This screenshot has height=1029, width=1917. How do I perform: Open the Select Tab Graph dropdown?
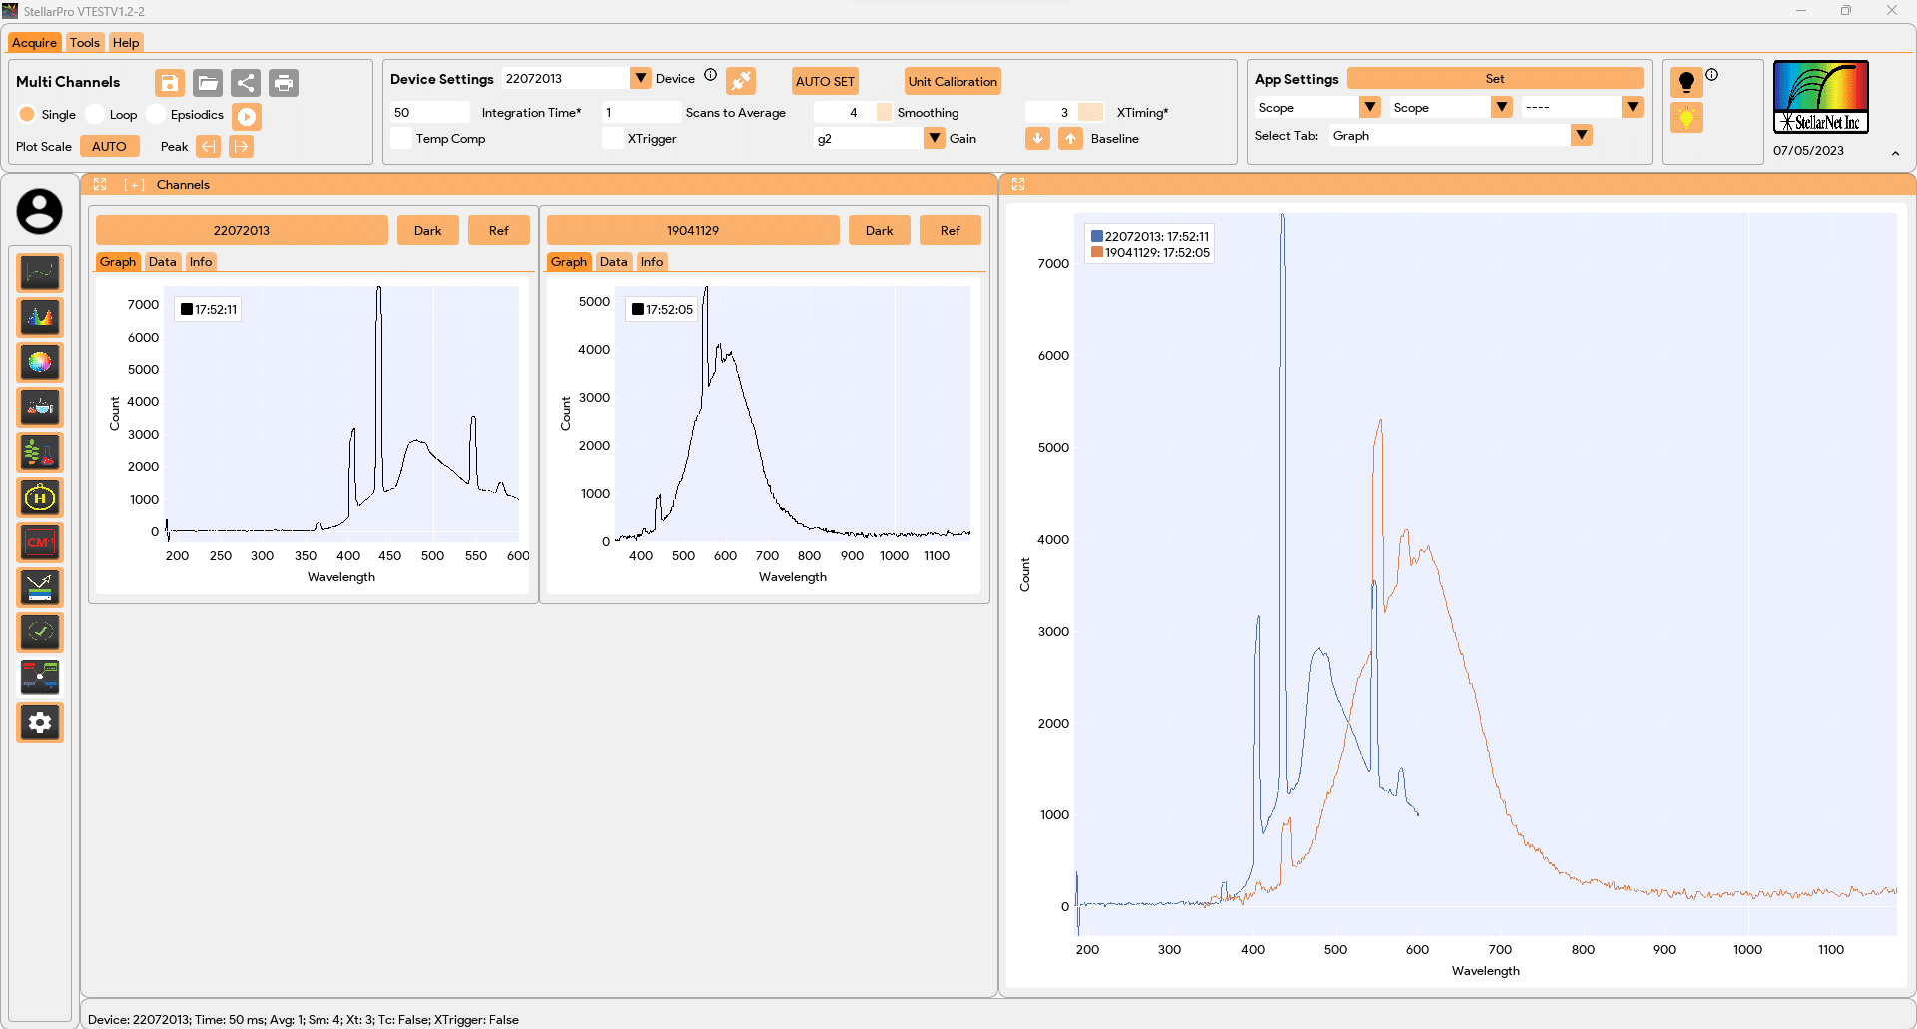1582,135
